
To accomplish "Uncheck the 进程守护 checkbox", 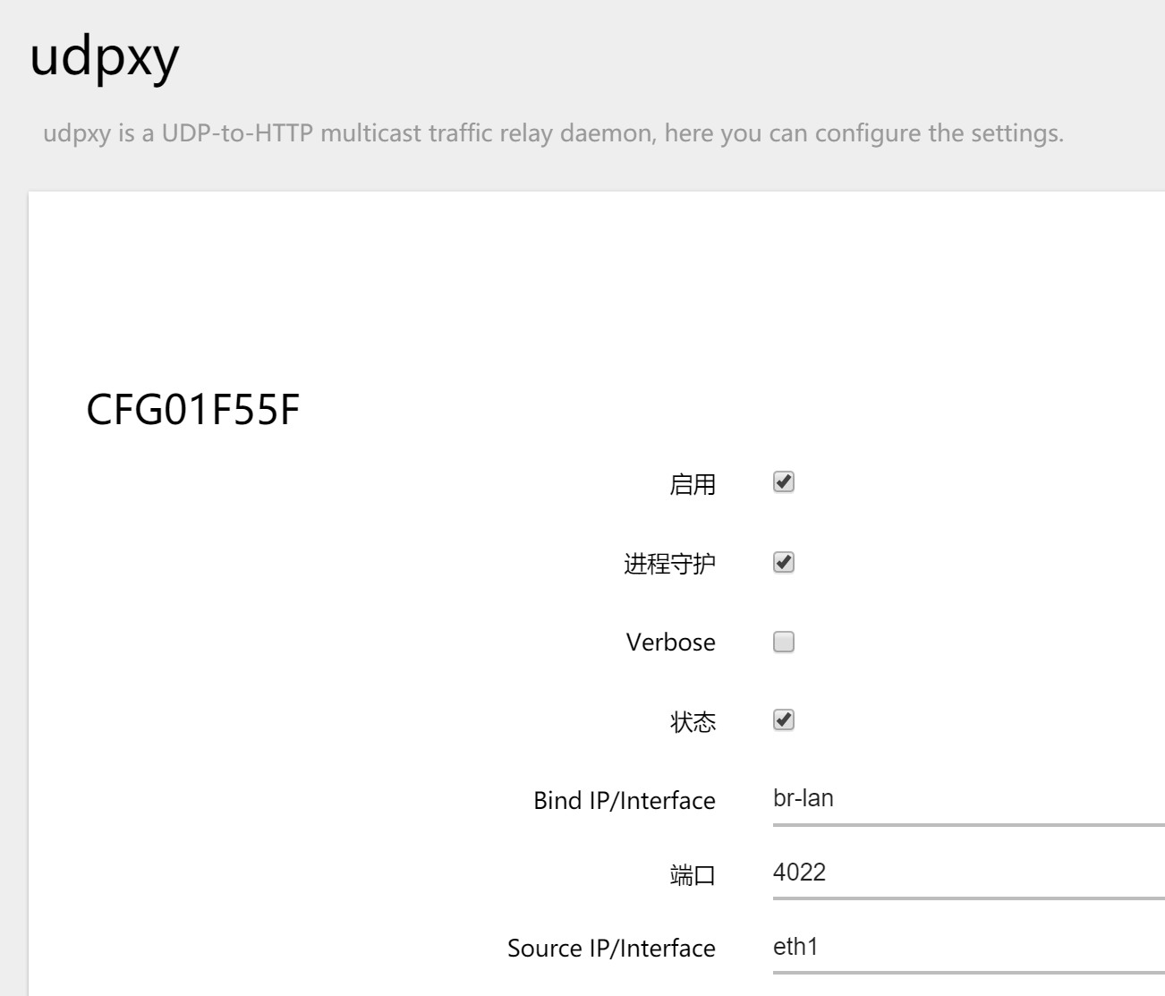I will tap(783, 563).
